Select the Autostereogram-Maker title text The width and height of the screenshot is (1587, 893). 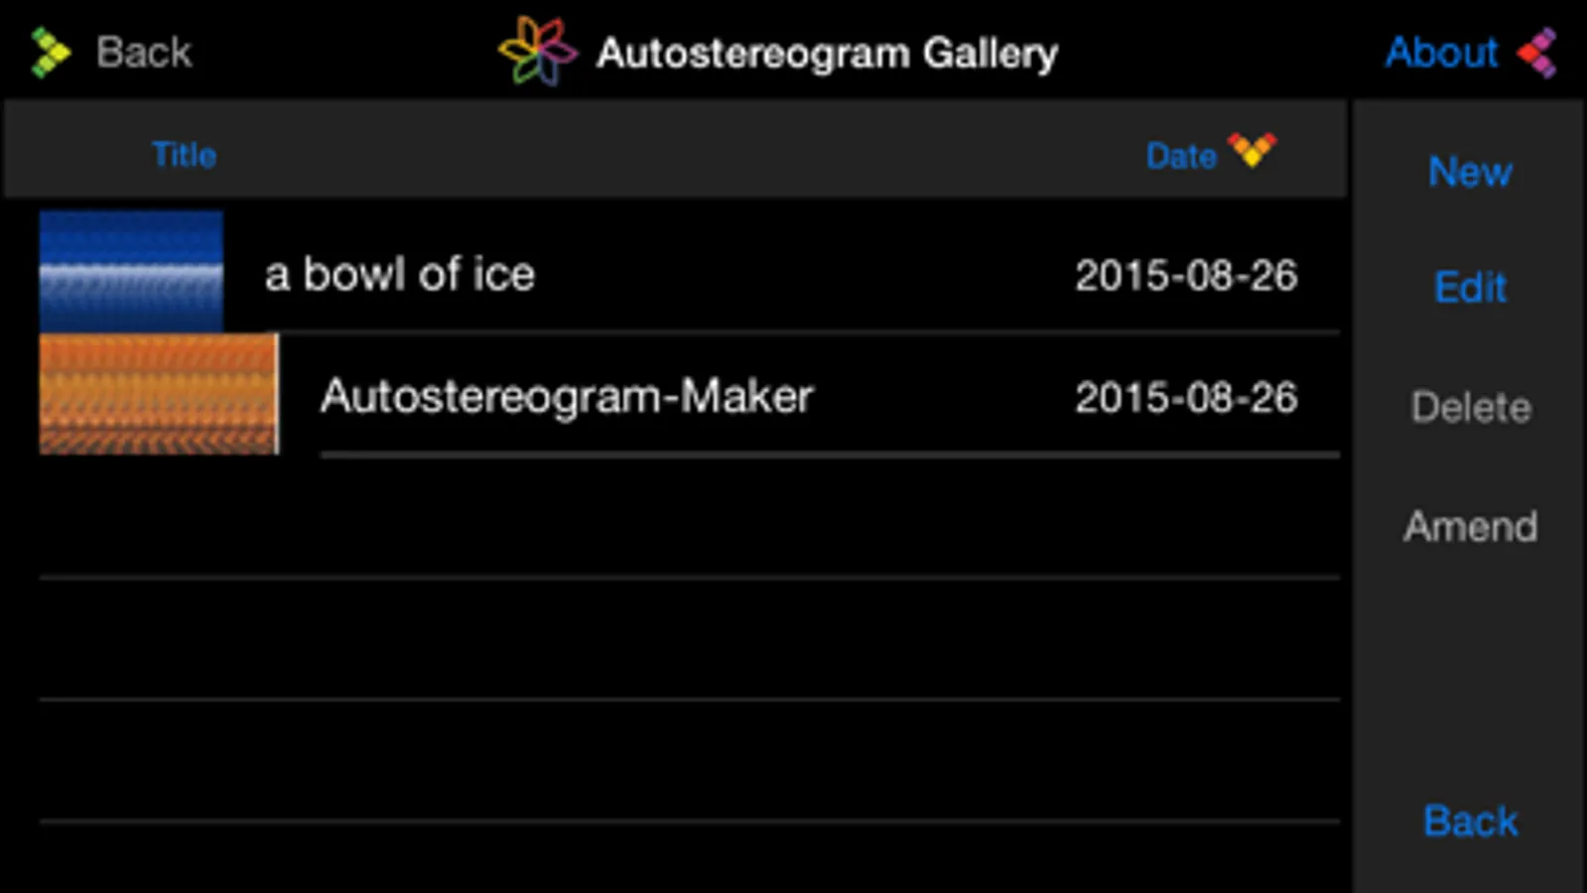point(567,396)
